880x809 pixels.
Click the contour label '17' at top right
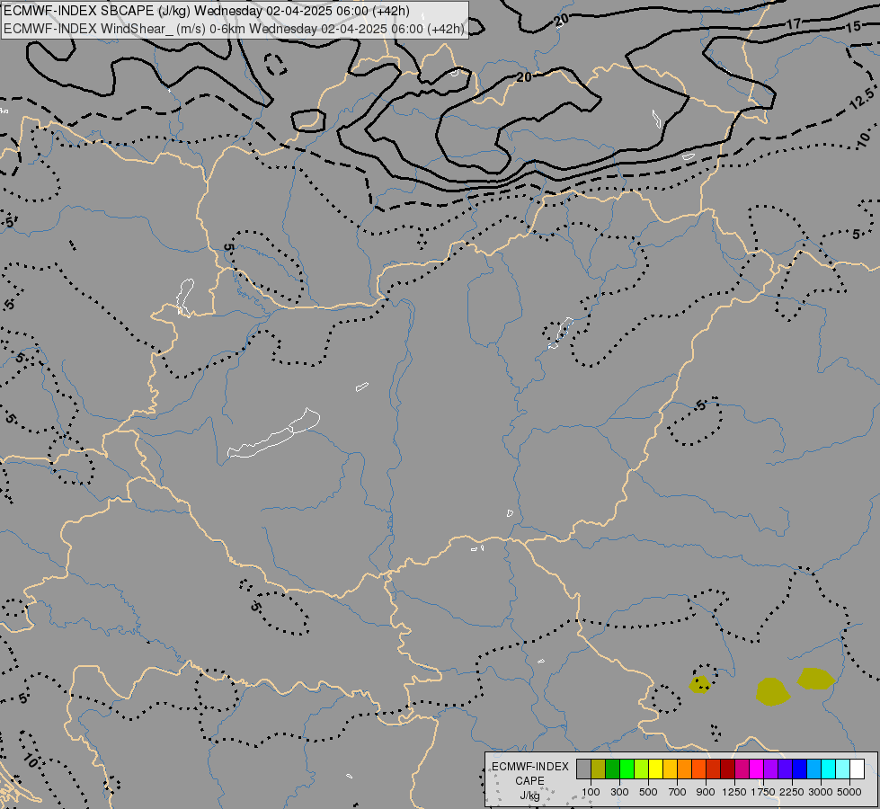tap(793, 24)
